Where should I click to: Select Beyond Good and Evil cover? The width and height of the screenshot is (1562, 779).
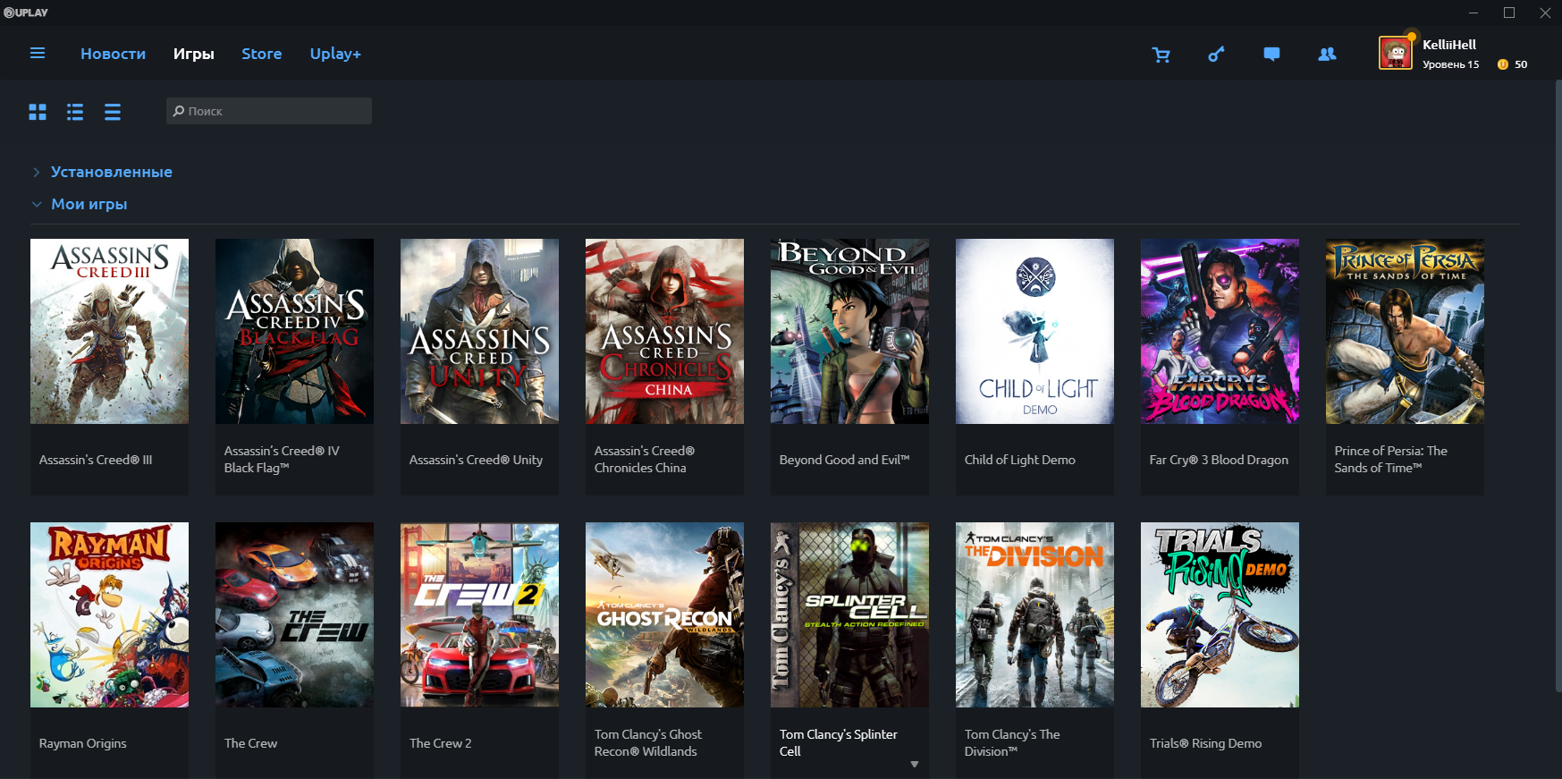click(x=849, y=331)
